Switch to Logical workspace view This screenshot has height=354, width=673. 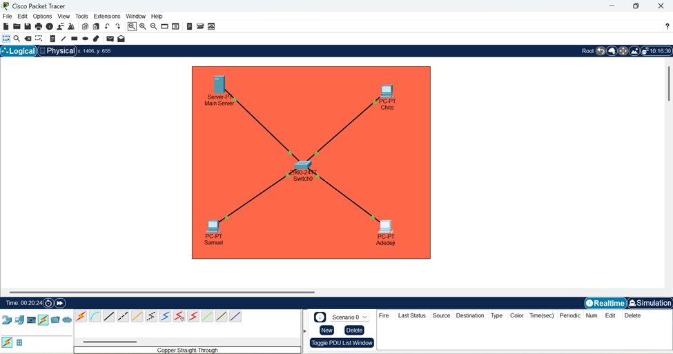tap(19, 51)
